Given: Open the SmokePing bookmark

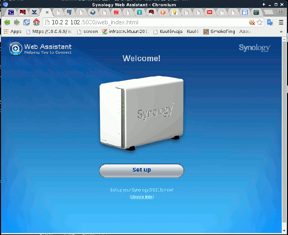Looking at the screenshot, I should (219, 32).
